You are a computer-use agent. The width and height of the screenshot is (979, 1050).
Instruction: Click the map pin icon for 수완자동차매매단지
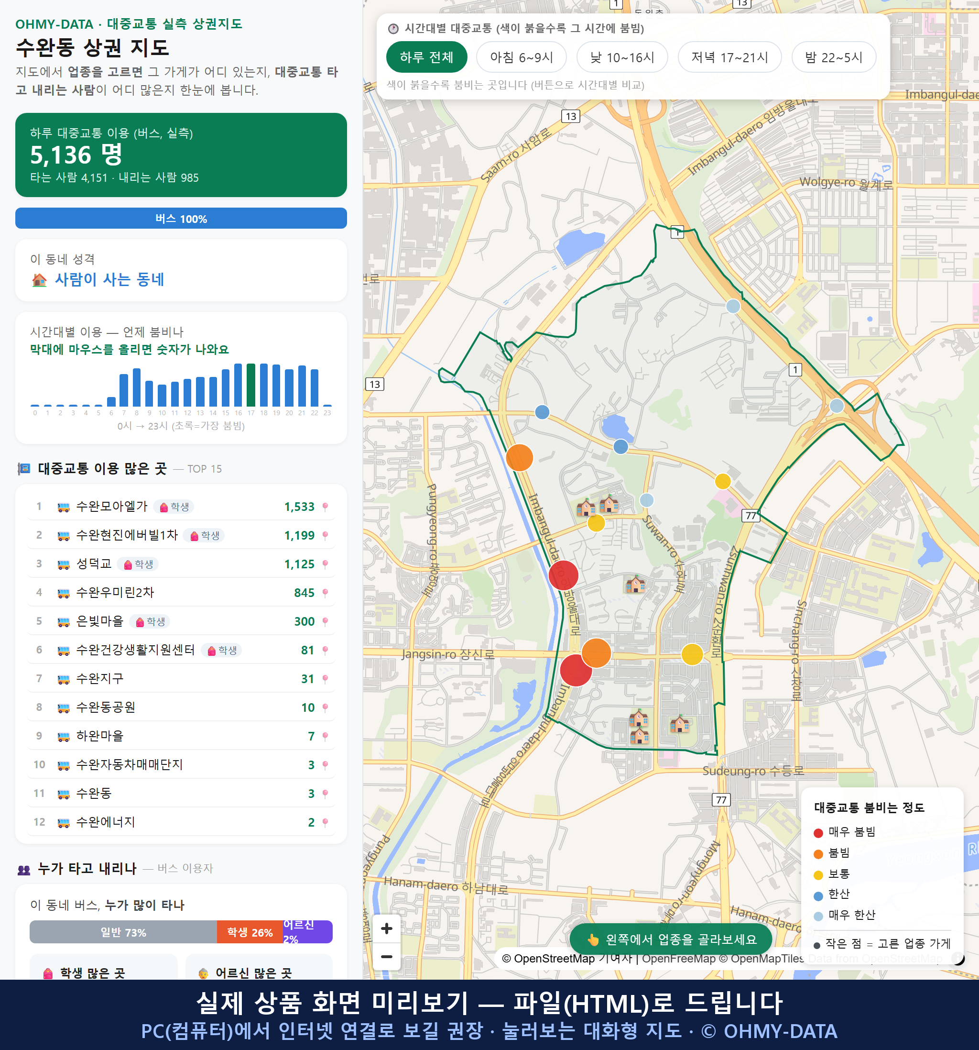[x=325, y=765]
